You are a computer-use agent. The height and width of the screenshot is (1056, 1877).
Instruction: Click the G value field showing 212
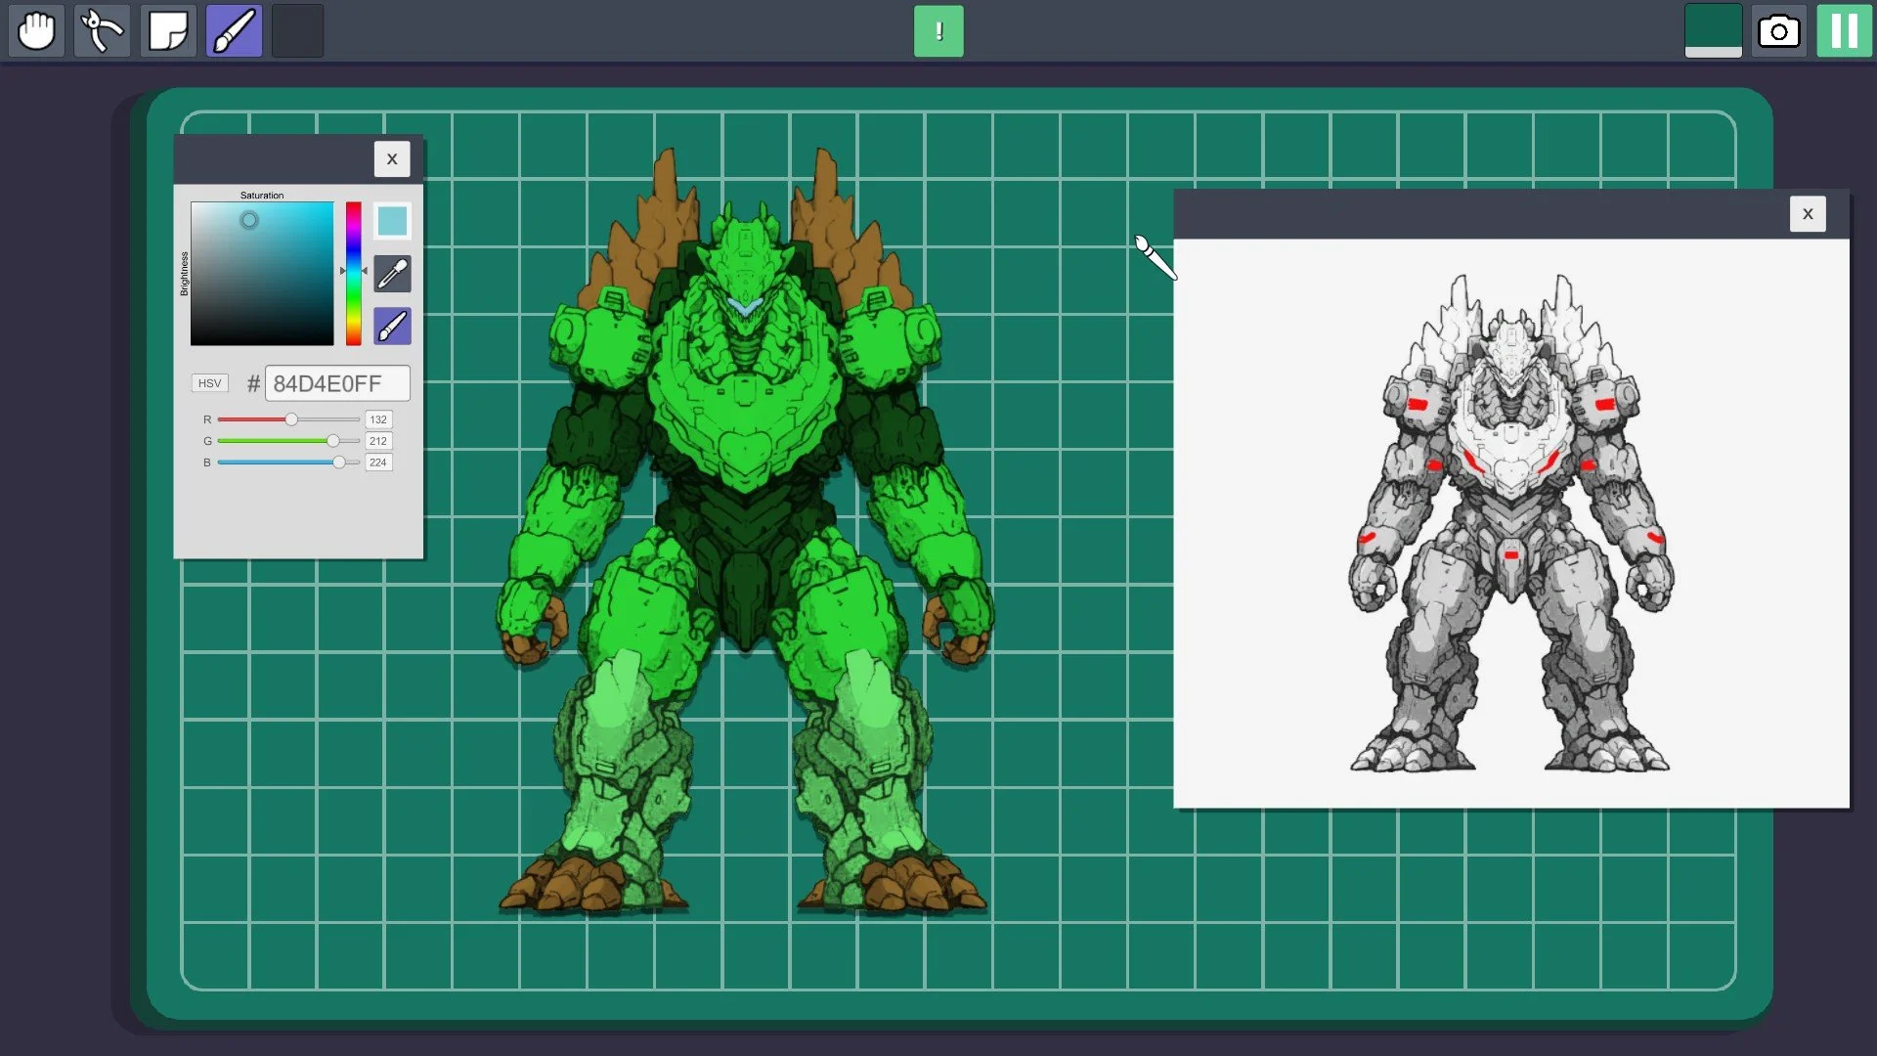pyautogui.click(x=378, y=441)
